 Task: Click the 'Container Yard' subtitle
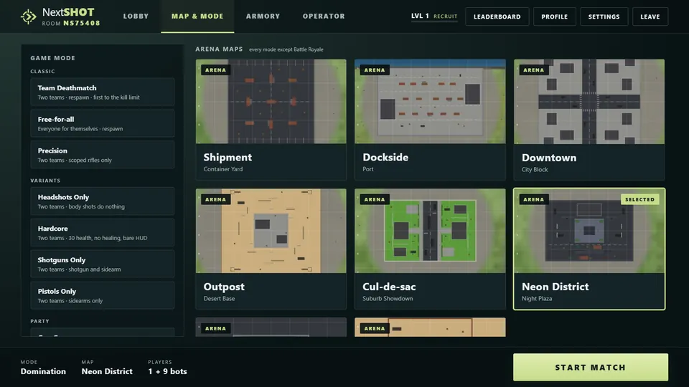coord(222,169)
